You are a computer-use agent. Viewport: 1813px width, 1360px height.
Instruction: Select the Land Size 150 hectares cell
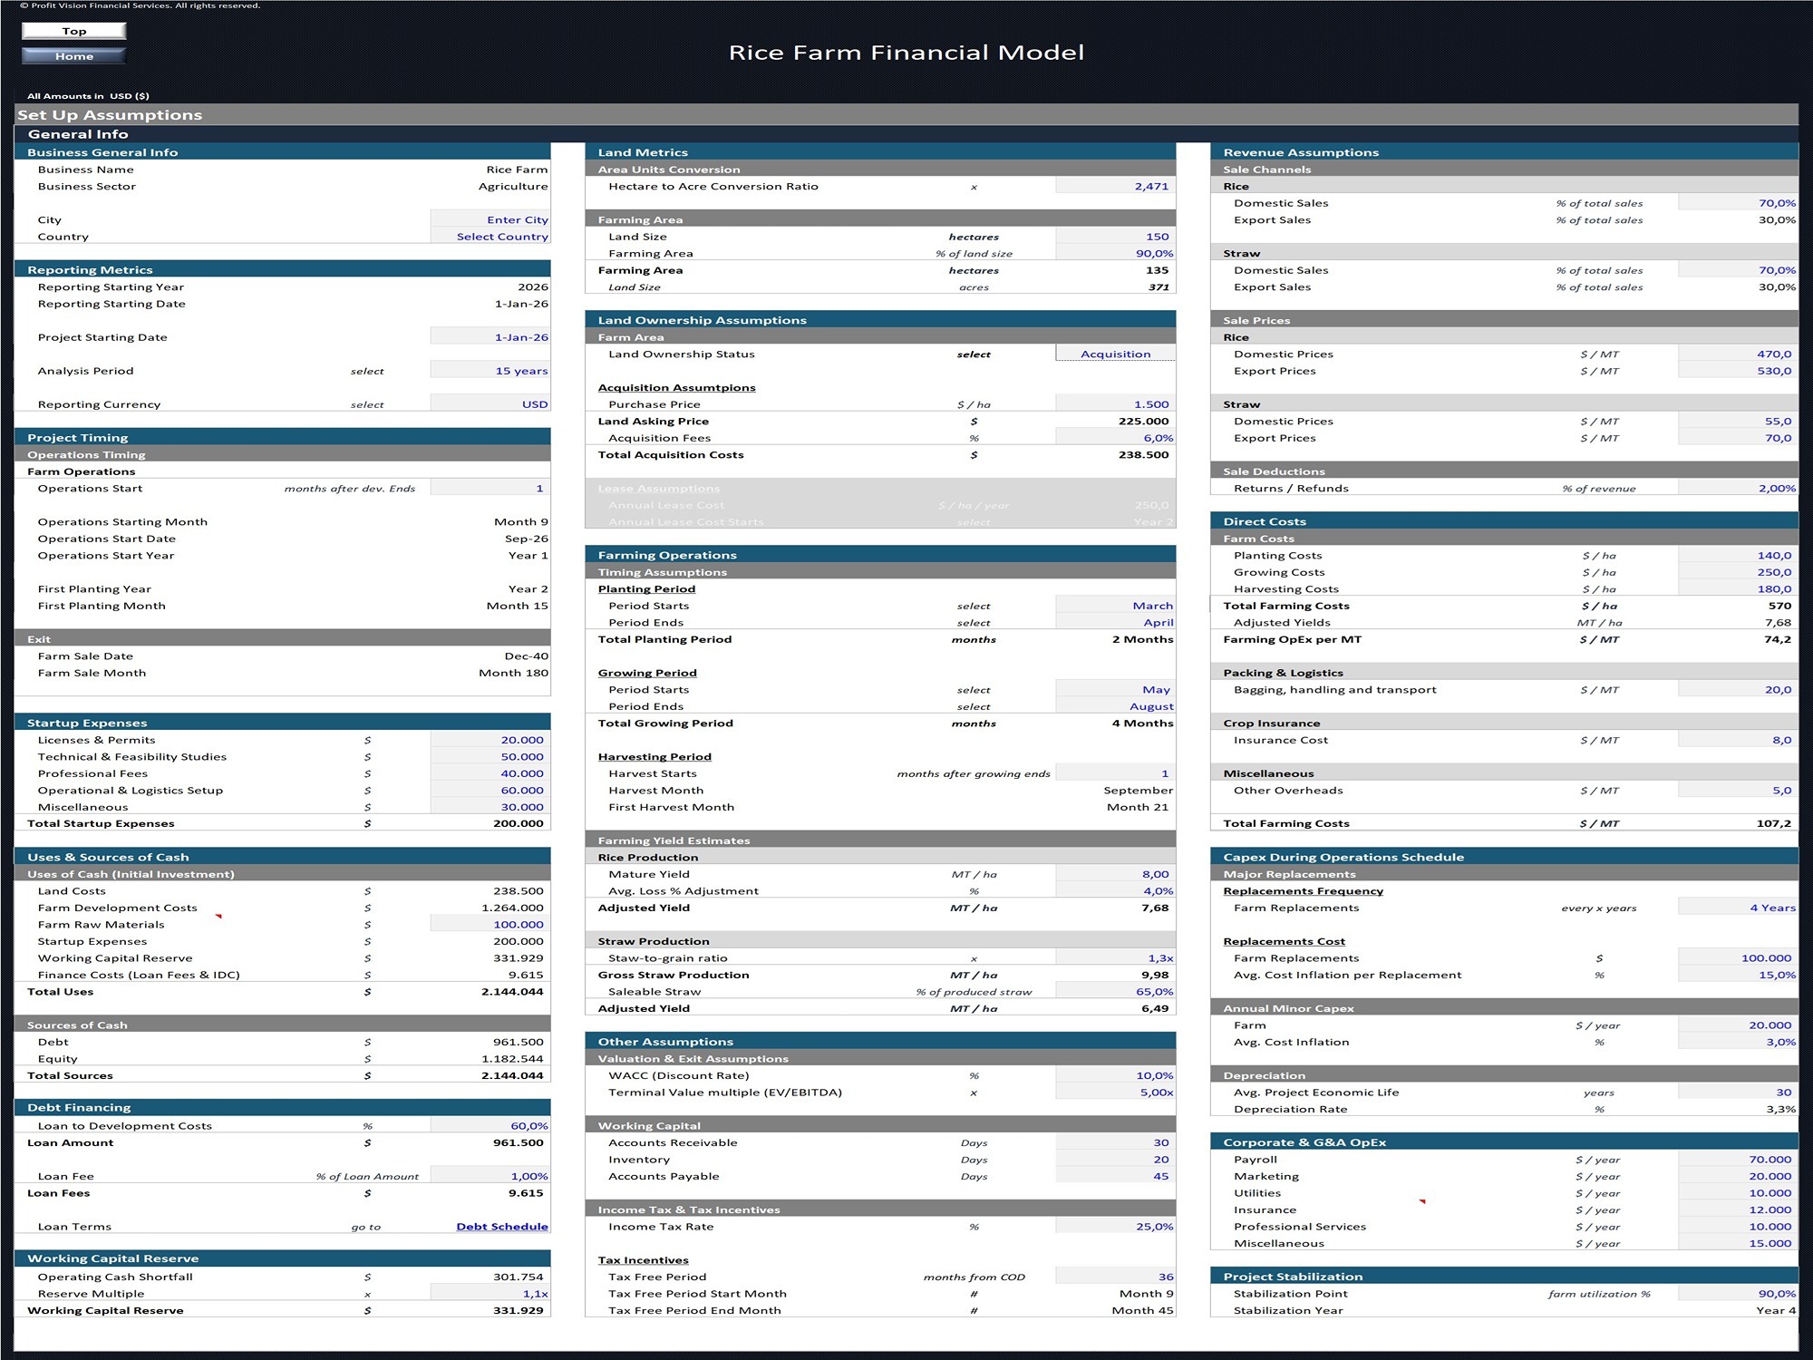[1115, 237]
